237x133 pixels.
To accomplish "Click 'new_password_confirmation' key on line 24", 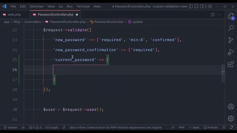I will tap(86, 50).
